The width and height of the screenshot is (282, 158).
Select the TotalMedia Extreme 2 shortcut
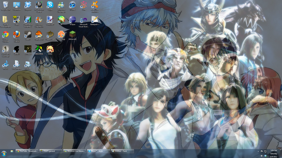28,22
